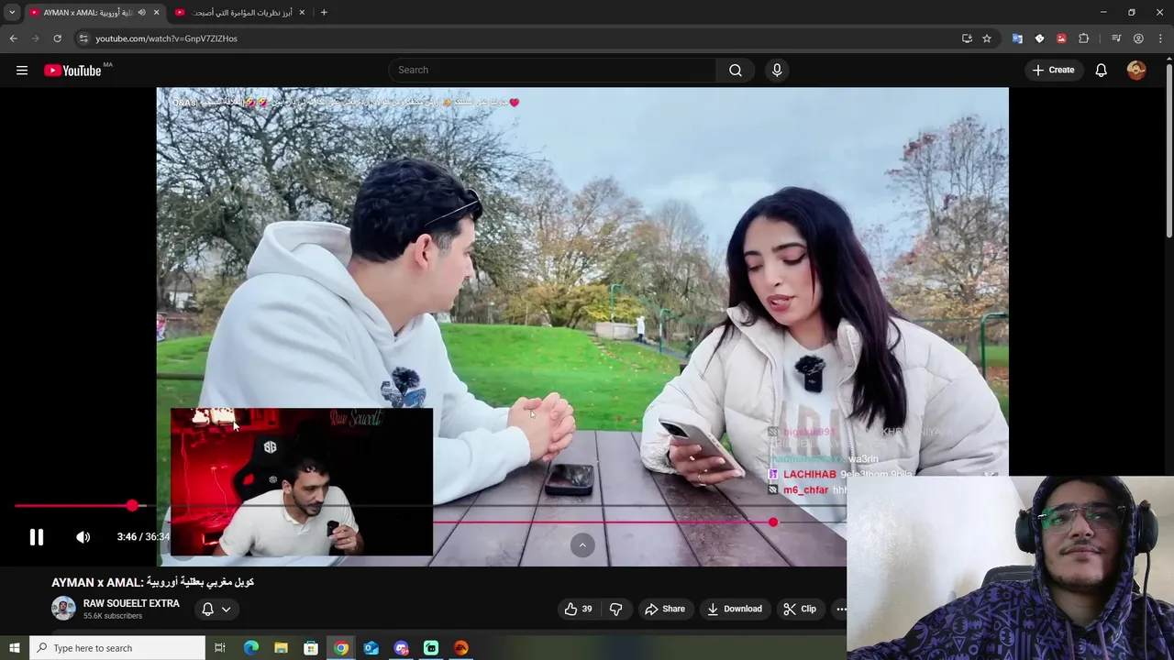Open the red image extension icon
The image size is (1174, 660).
pos(1061,38)
